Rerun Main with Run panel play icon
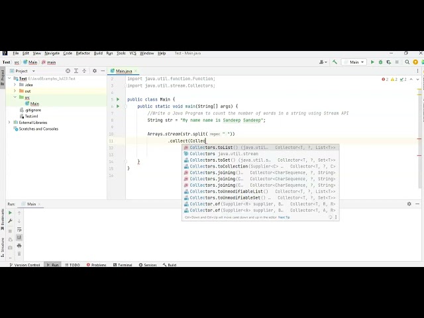 10,213
